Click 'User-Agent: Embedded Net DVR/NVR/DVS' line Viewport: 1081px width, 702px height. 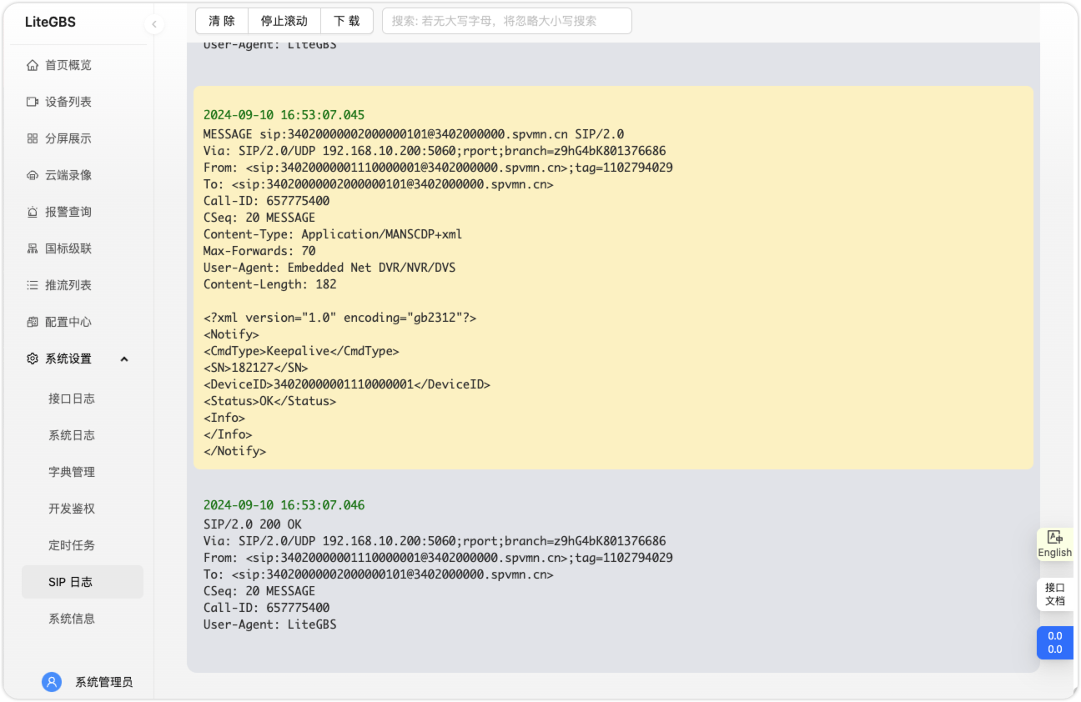point(329,268)
